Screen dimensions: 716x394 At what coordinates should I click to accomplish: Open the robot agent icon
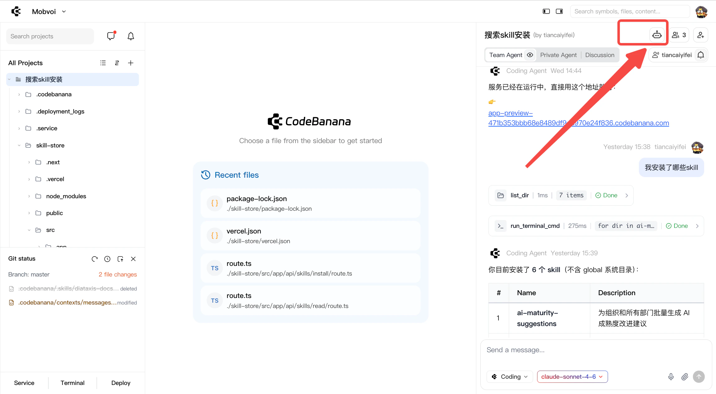657,35
